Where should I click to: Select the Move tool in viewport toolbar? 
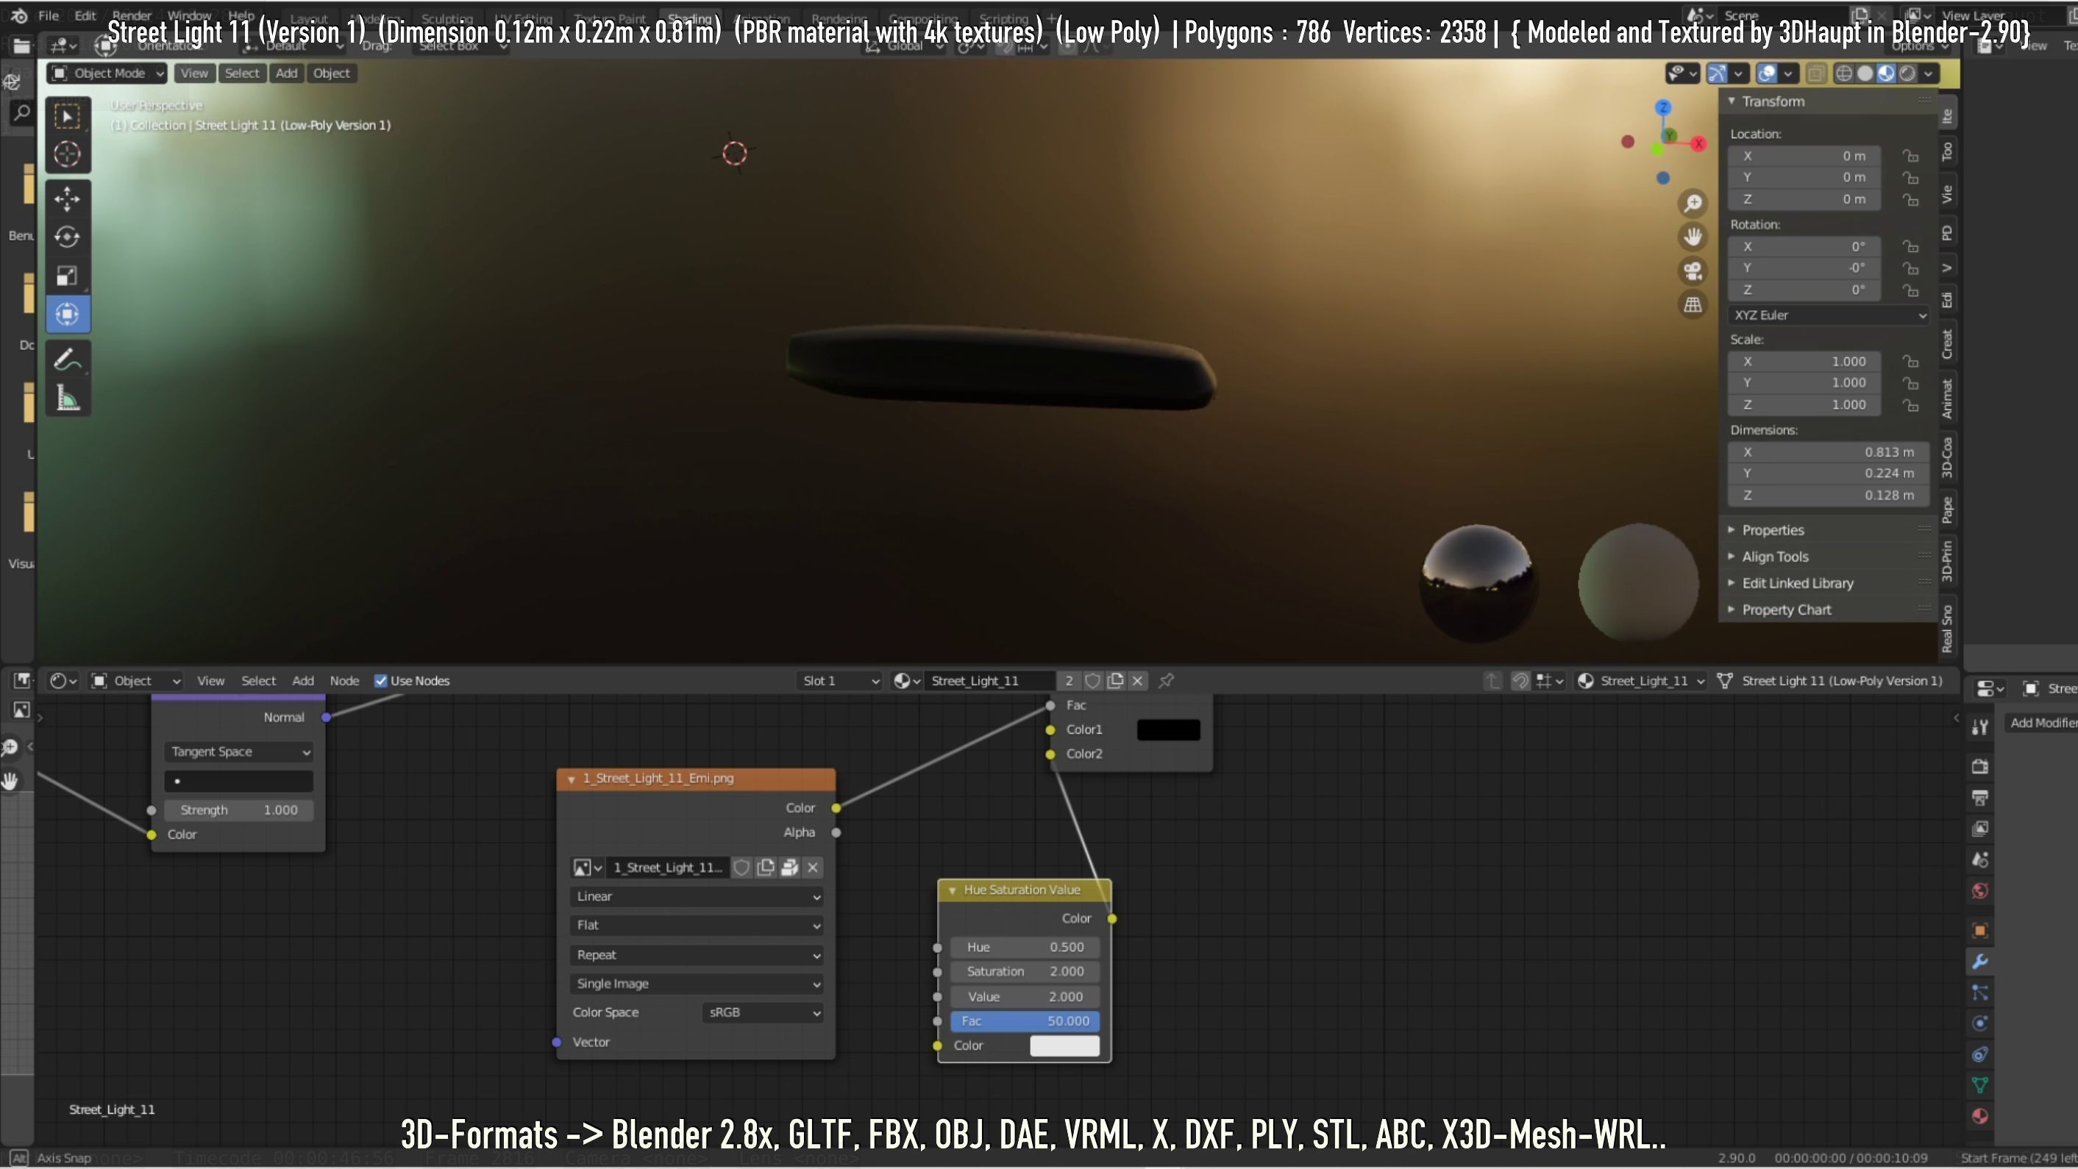(67, 199)
